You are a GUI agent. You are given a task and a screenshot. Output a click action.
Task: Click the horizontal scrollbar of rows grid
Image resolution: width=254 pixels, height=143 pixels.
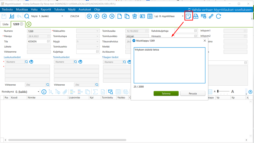point(67,140)
